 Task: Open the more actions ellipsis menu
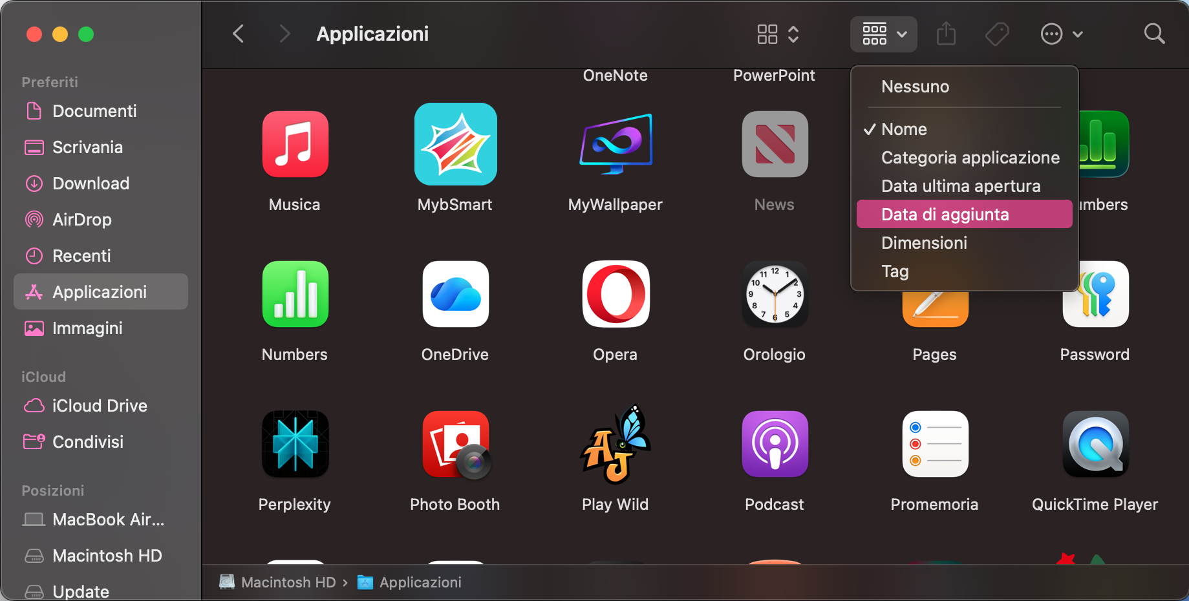pos(1062,34)
